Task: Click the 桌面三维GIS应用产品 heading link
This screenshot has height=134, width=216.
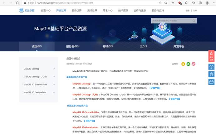Action: pos(77,106)
